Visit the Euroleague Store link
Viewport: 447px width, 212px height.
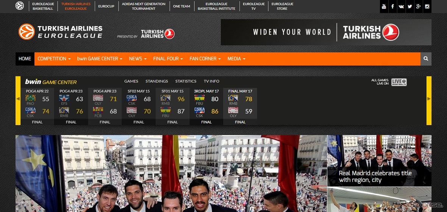[282, 6]
